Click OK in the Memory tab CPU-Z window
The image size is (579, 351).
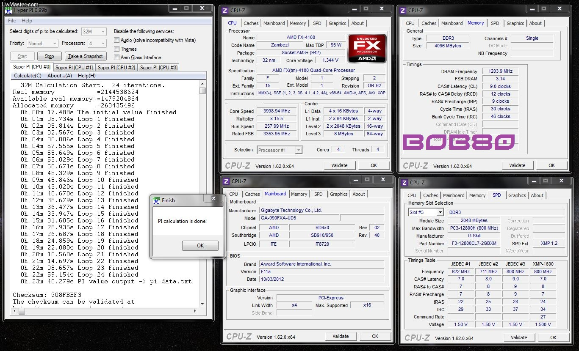(551, 165)
